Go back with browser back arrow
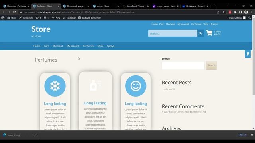This screenshot has width=255, height=143. point(4,12)
